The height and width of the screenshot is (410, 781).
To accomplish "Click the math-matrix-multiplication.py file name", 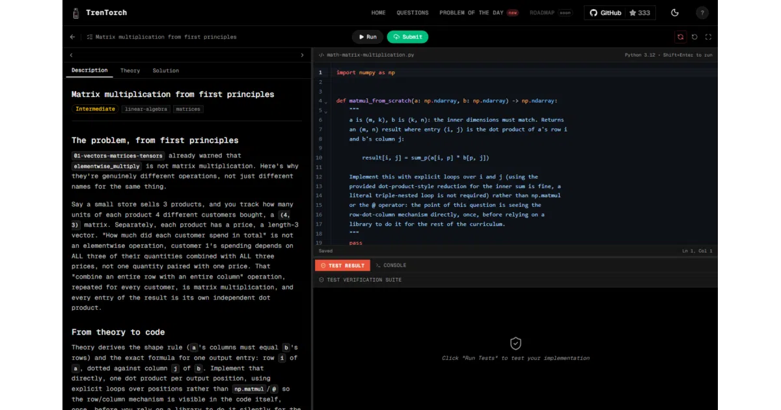I will pos(370,55).
